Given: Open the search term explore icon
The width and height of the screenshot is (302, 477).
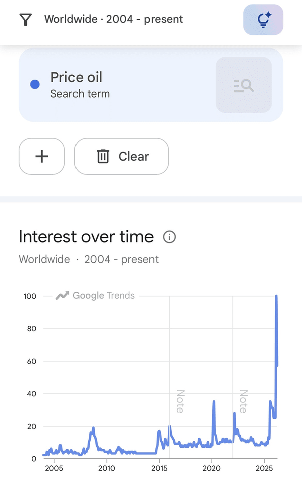Looking at the screenshot, I should click(244, 85).
